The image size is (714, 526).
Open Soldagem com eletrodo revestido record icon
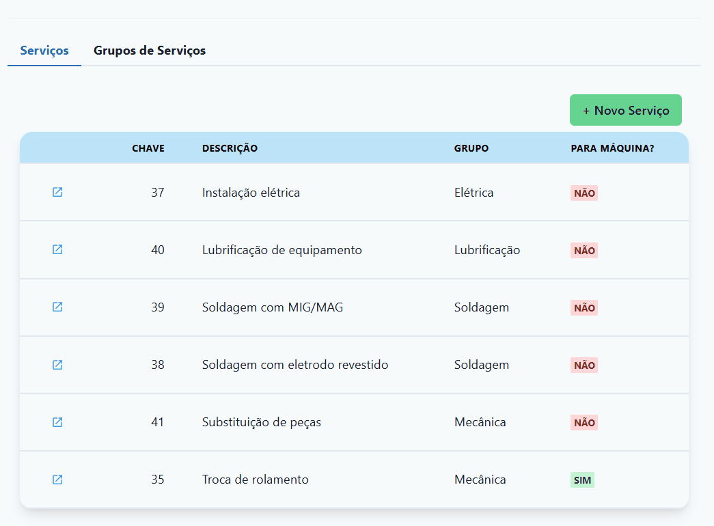(57, 365)
